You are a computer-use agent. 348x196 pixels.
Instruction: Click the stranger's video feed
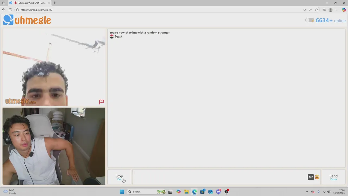tap(54, 67)
